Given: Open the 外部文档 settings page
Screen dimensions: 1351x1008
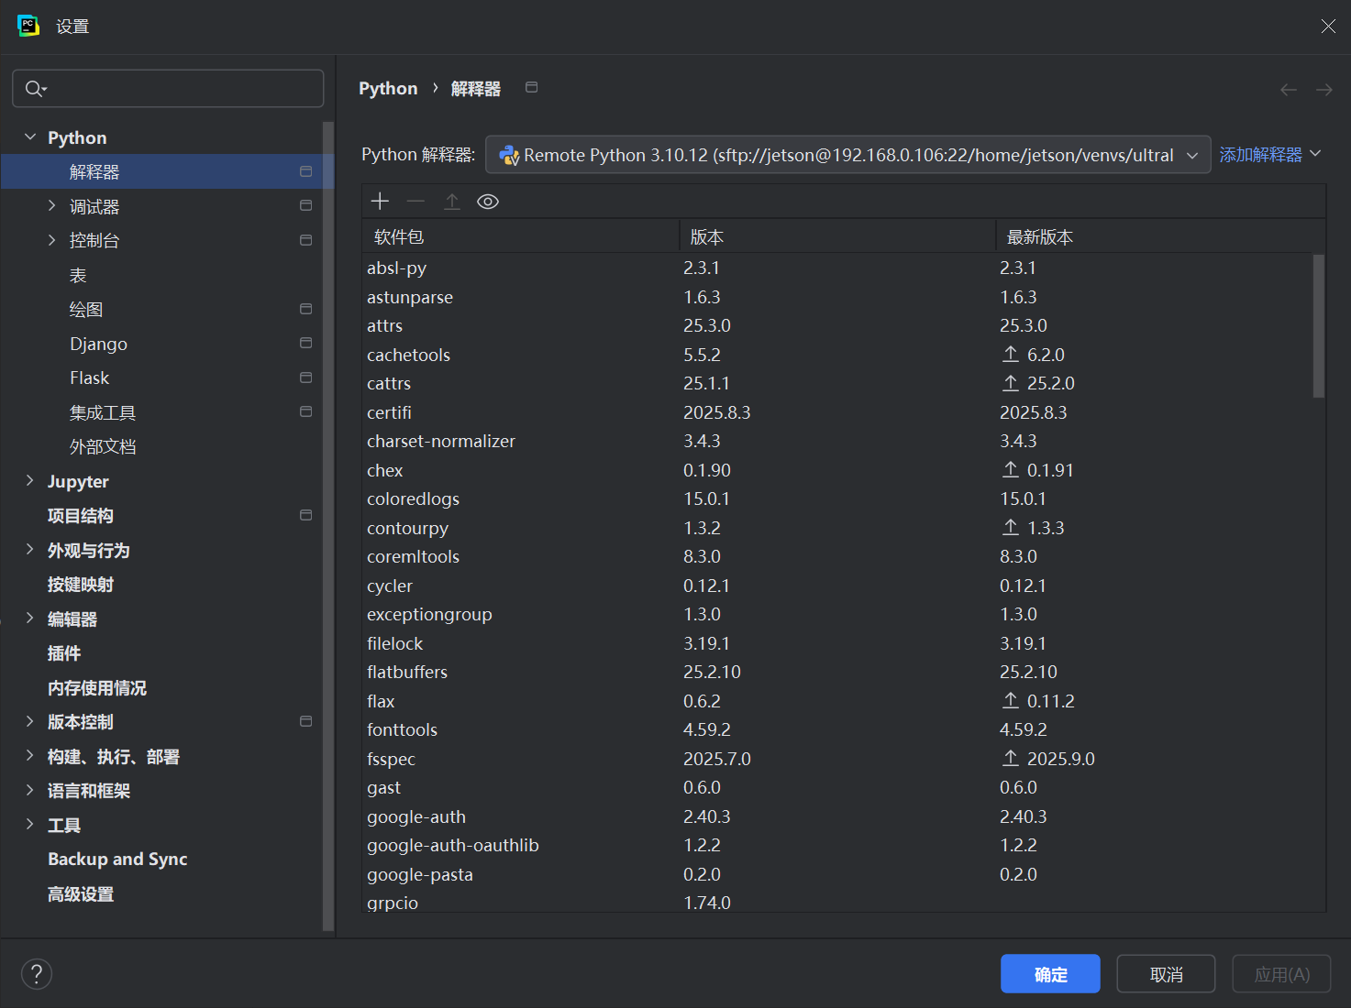Looking at the screenshot, I should 103,446.
